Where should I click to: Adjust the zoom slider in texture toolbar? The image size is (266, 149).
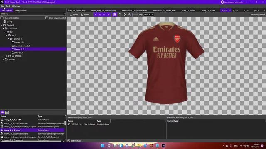[135, 14]
